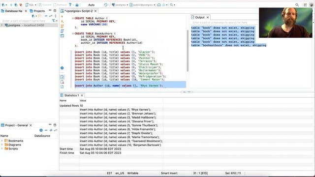Image resolution: width=315 pixels, height=177 pixels.
Task: Execute SQL statement with orange arrow icon
Action: point(62,16)
